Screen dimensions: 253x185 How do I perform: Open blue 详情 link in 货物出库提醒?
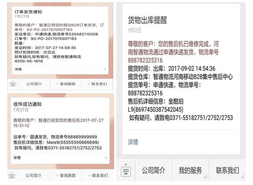(133, 142)
